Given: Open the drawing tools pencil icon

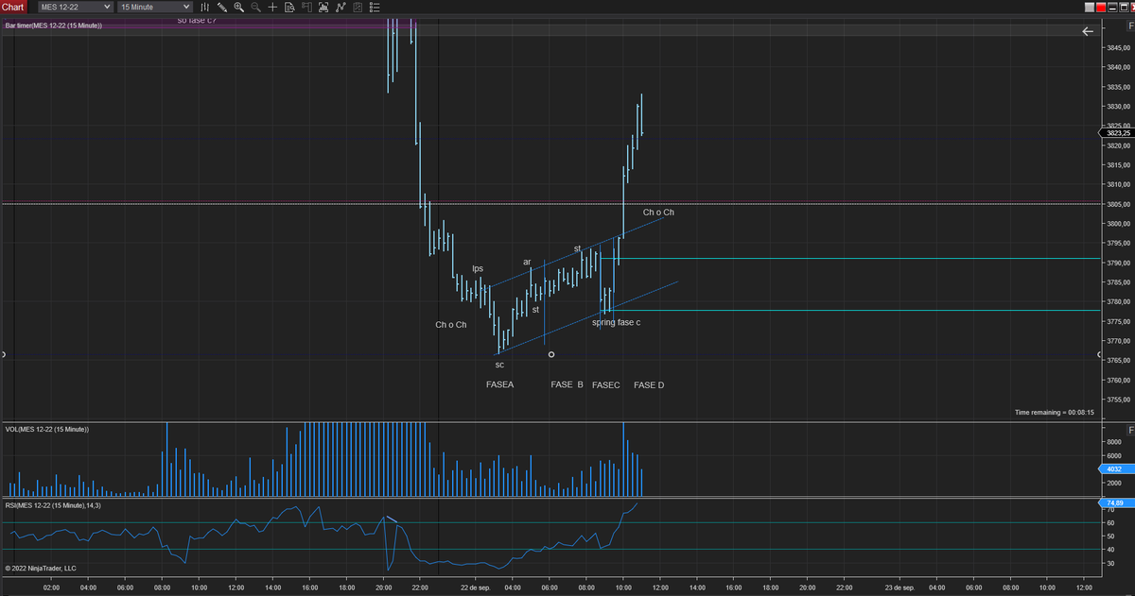Looking at the screenshot, I should tap(222, 7).
